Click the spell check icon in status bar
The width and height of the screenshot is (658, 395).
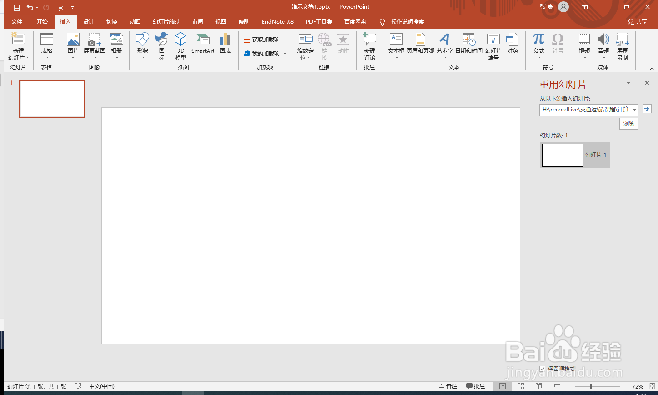pyautogui.click(x=78, y=386)
